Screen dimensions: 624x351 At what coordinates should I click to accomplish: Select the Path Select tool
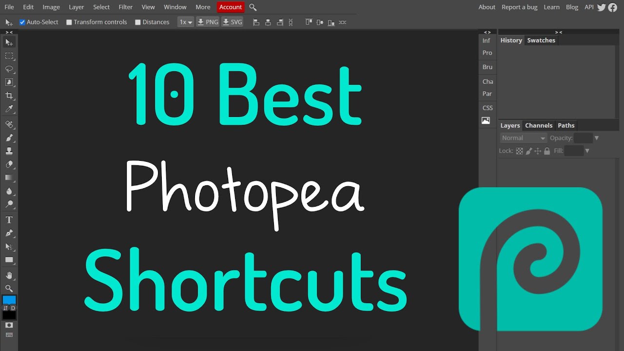tap(9, 247)
